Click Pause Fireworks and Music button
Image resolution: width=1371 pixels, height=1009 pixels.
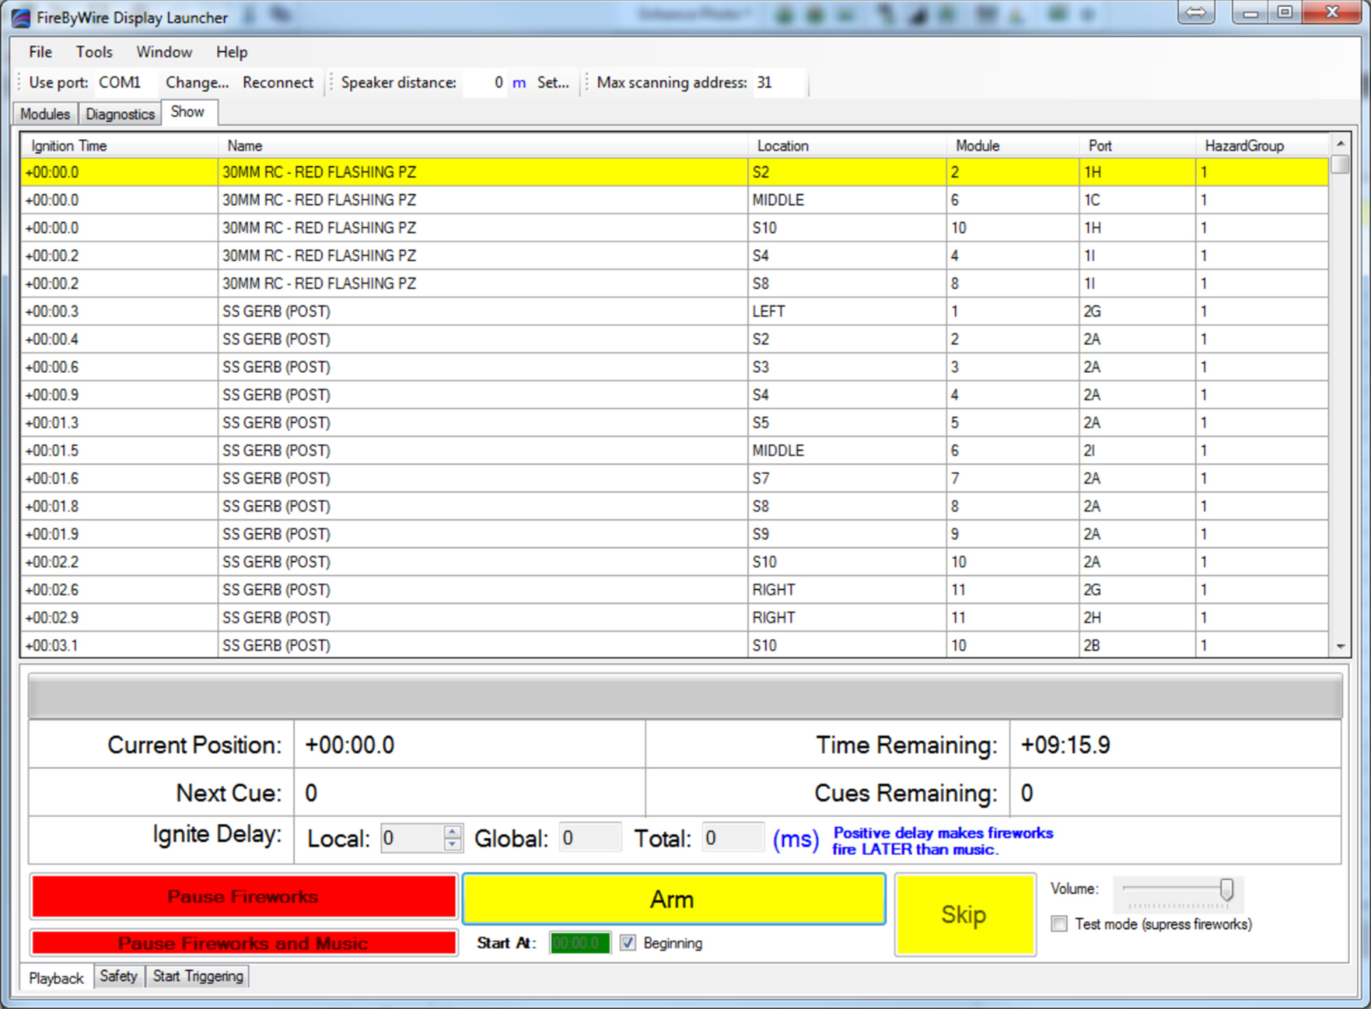click(x=243, y=943)
